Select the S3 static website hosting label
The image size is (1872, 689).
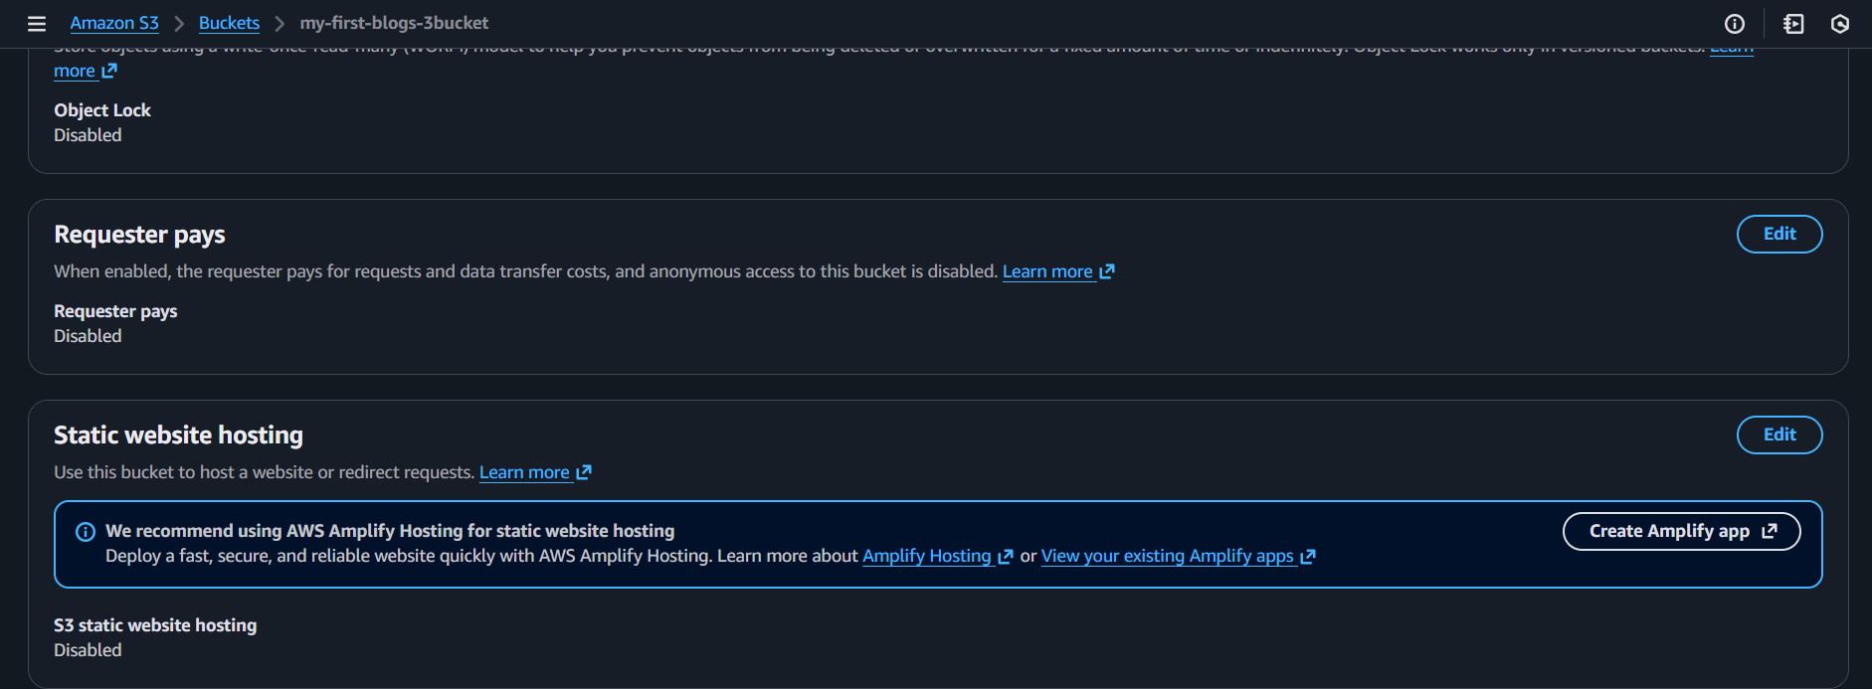point(155,625)
